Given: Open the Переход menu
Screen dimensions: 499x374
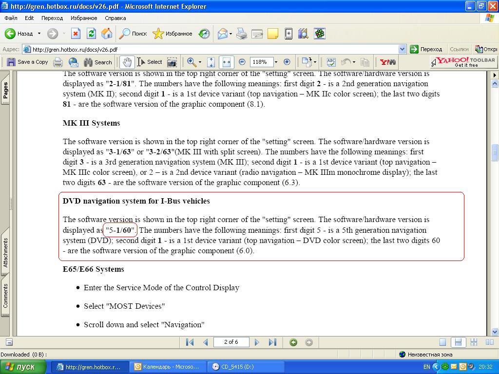Looking at the screenshot, I should click(x=52, y=18).
